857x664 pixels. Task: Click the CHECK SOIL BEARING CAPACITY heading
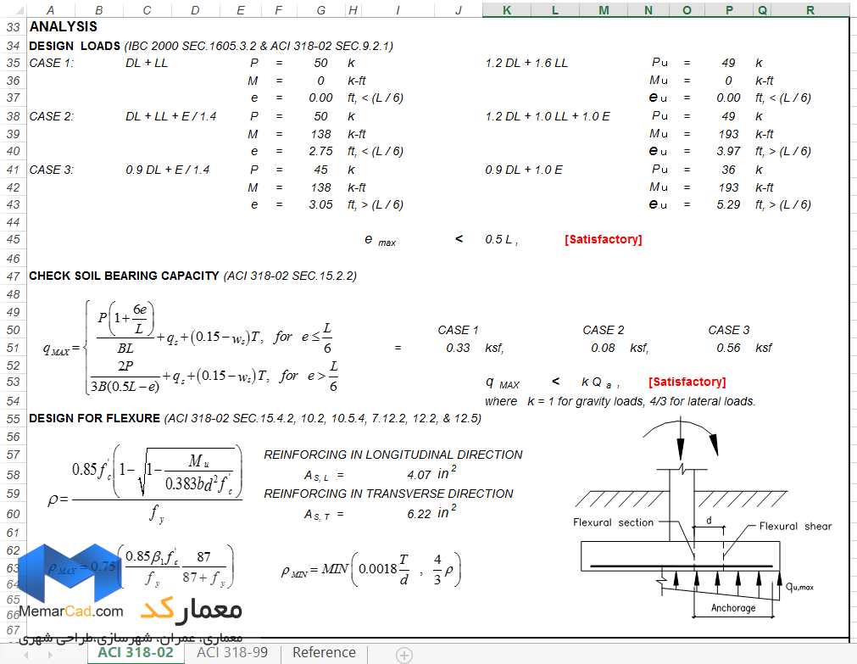(x=124, y=276)
